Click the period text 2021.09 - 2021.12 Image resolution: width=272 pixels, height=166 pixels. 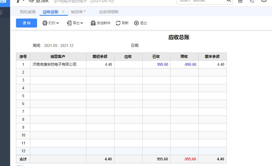coord(59,46)
